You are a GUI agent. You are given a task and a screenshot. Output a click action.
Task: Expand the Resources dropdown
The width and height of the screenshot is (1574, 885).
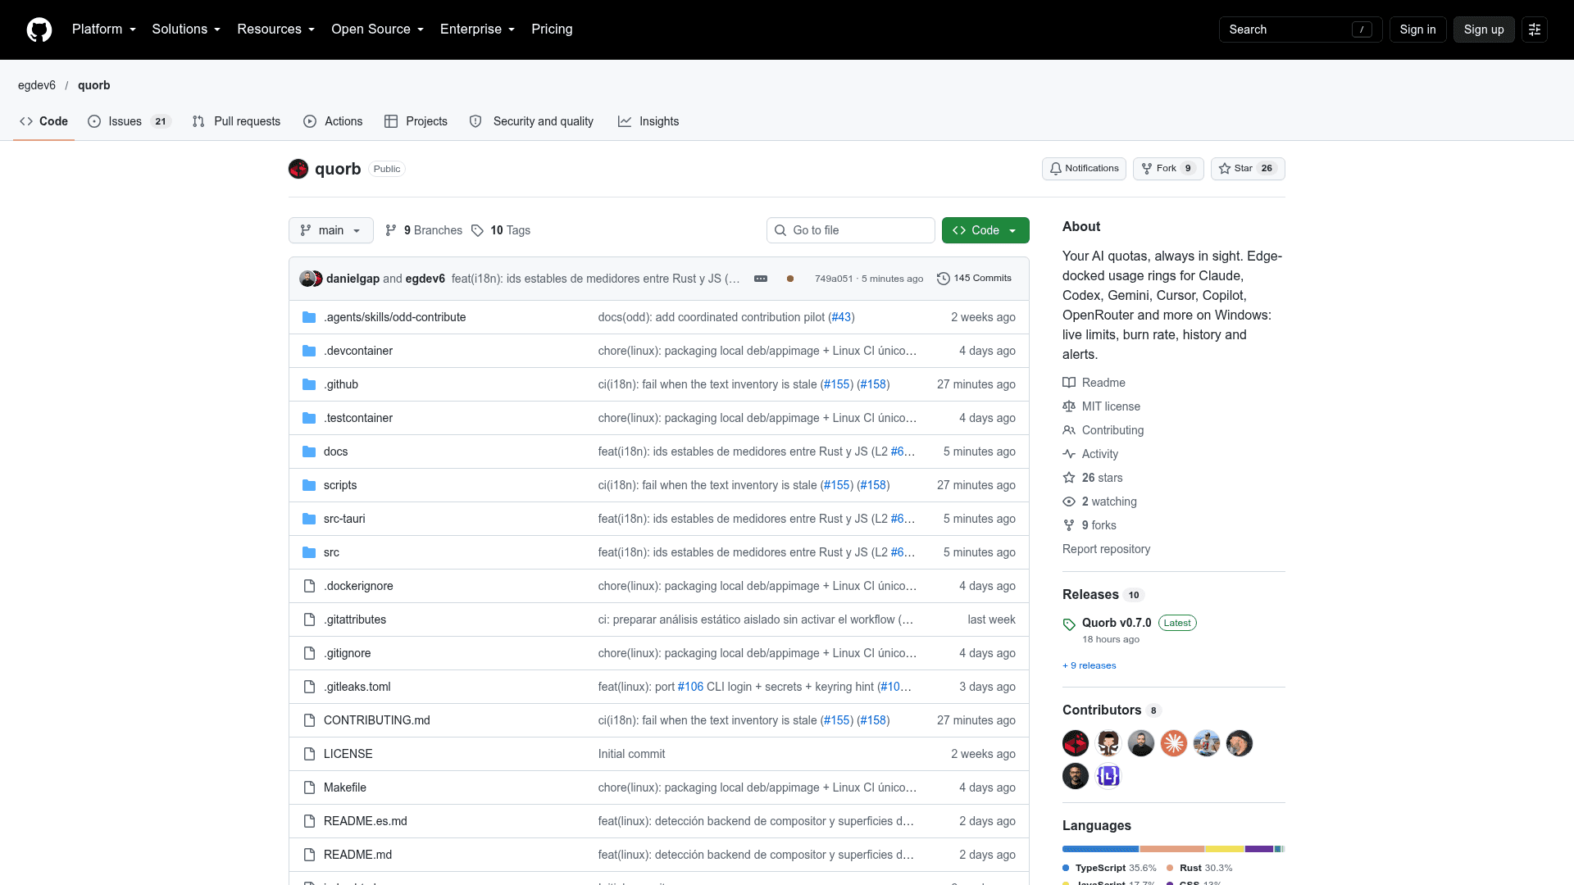[x=276, y=29]
